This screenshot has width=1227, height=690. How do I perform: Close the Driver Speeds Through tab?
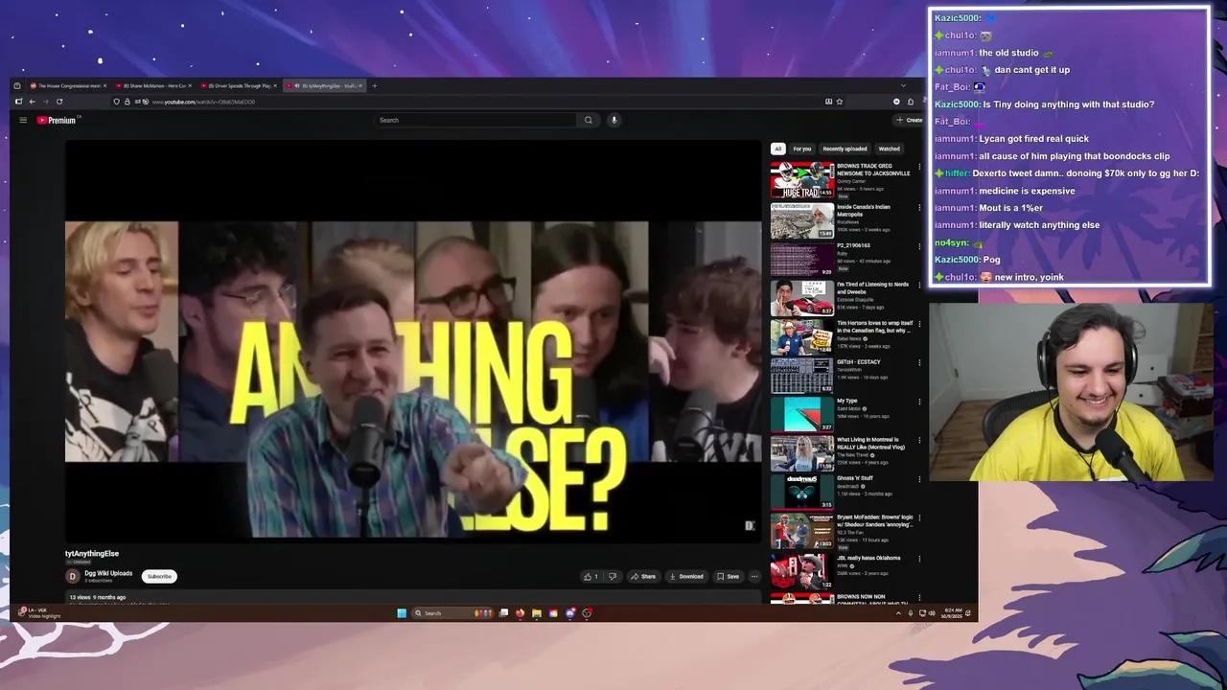tap(275, 85)
